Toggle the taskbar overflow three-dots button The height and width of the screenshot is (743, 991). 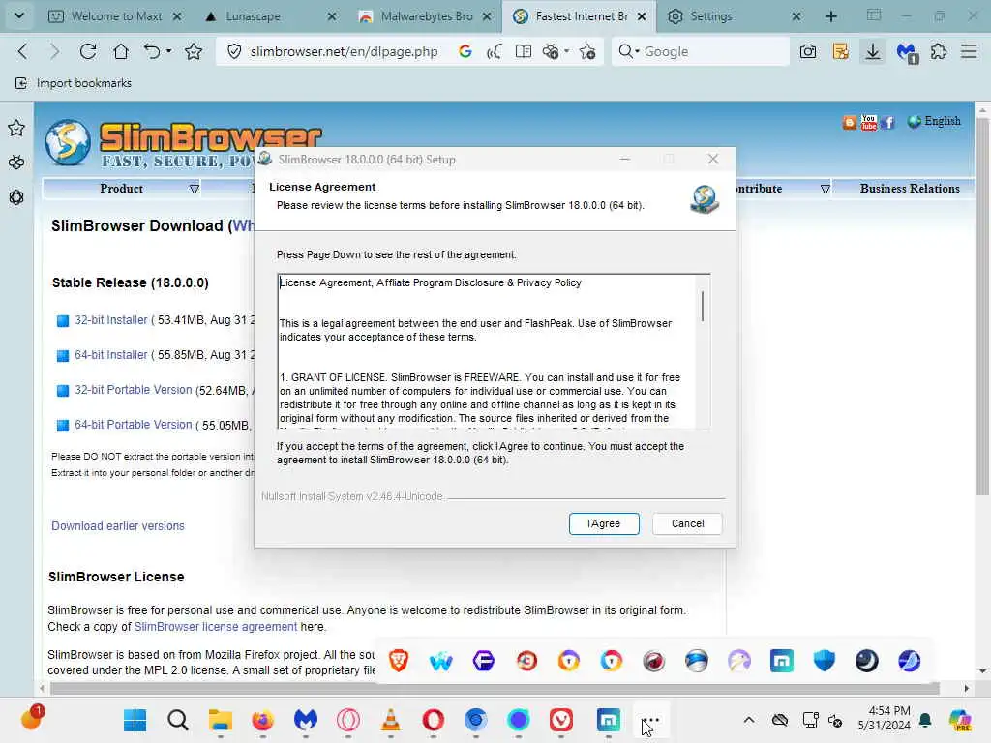[650, 720]
